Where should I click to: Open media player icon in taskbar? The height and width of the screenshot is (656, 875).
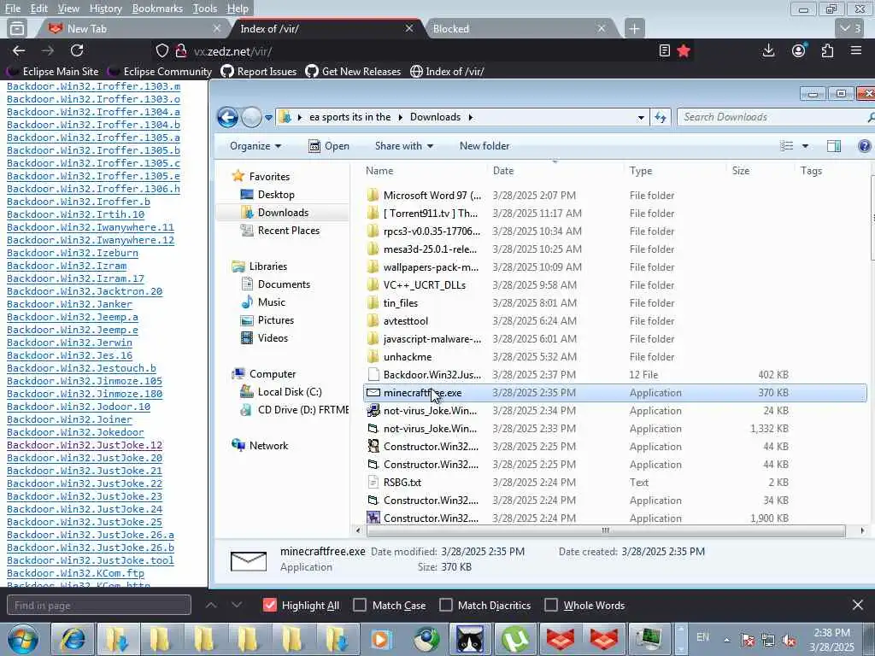coord(381,639)
